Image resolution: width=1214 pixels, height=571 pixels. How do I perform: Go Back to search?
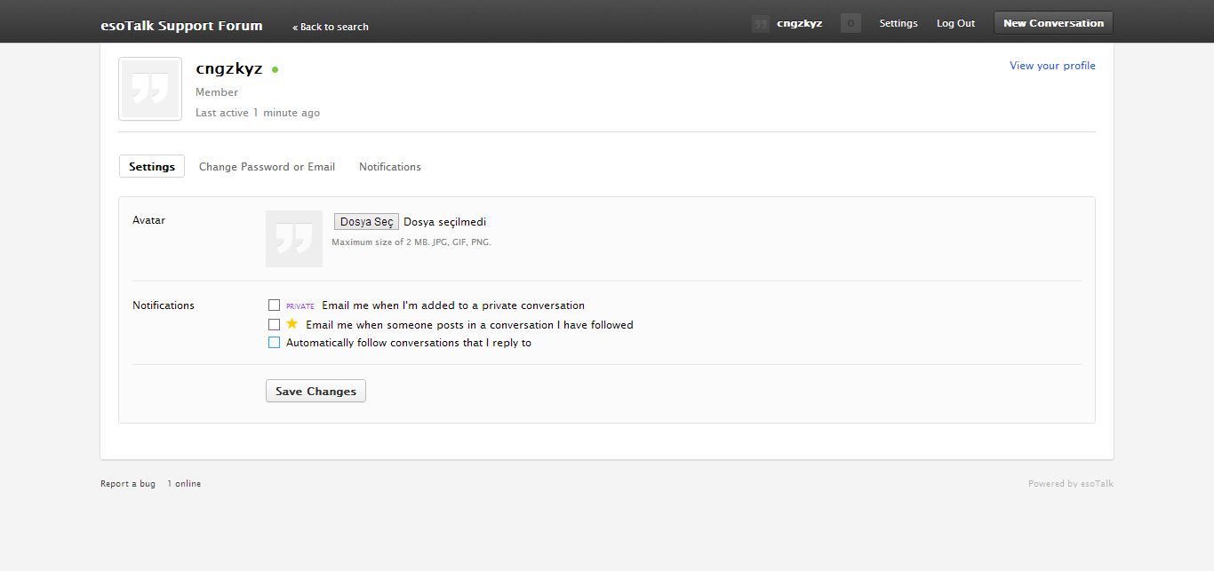point(331,27)
